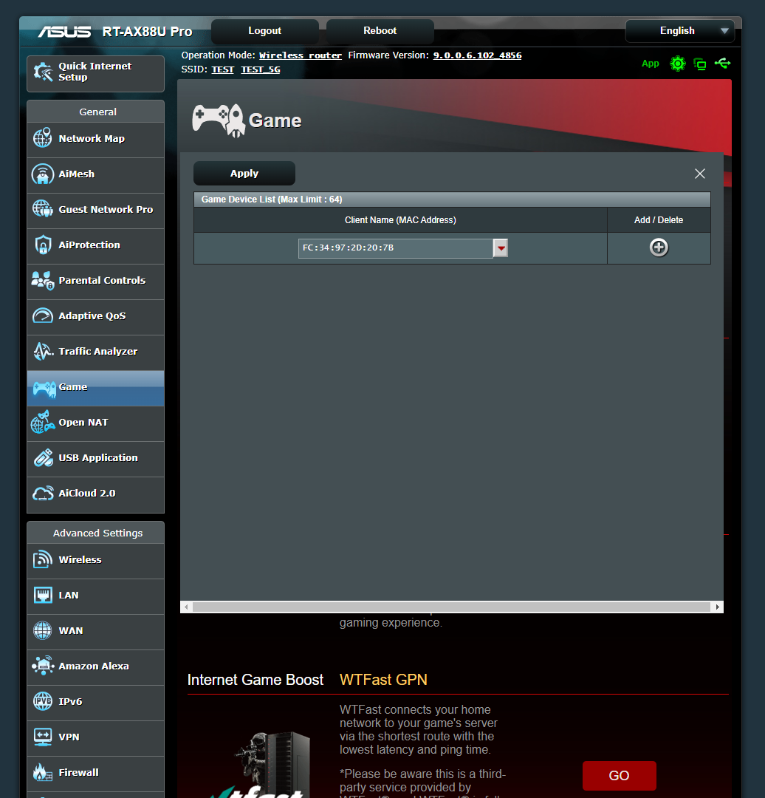The image size is (765, 798).
Task: Open IPv6 settings page
Action: [96, 703]
